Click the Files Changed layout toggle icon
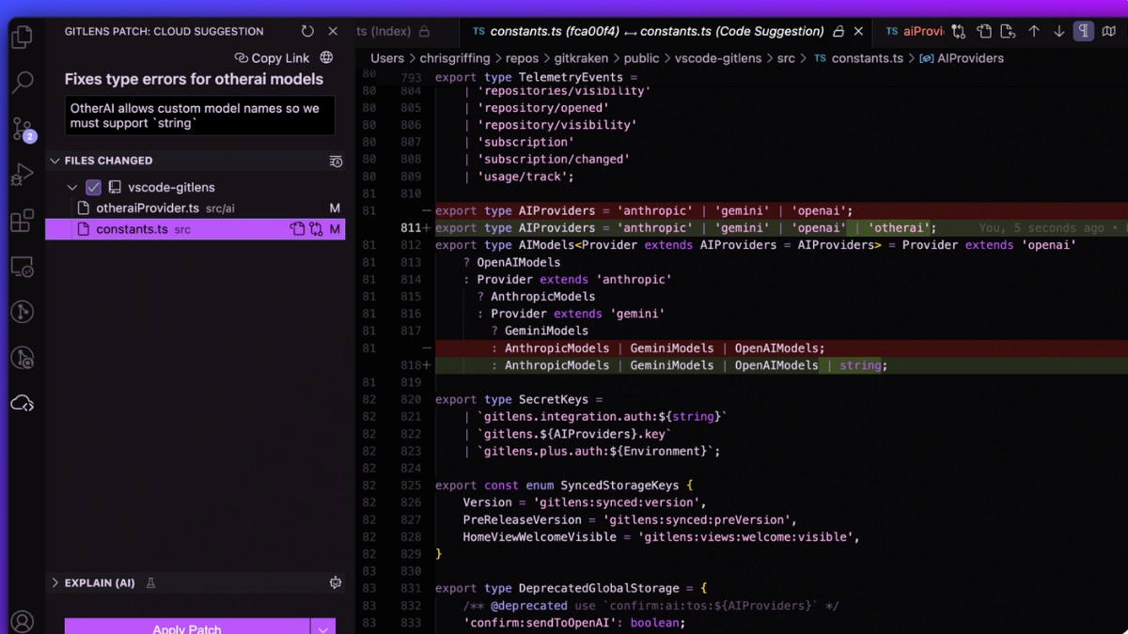Viewport: 1128px width, 634px height. (336, 162)
